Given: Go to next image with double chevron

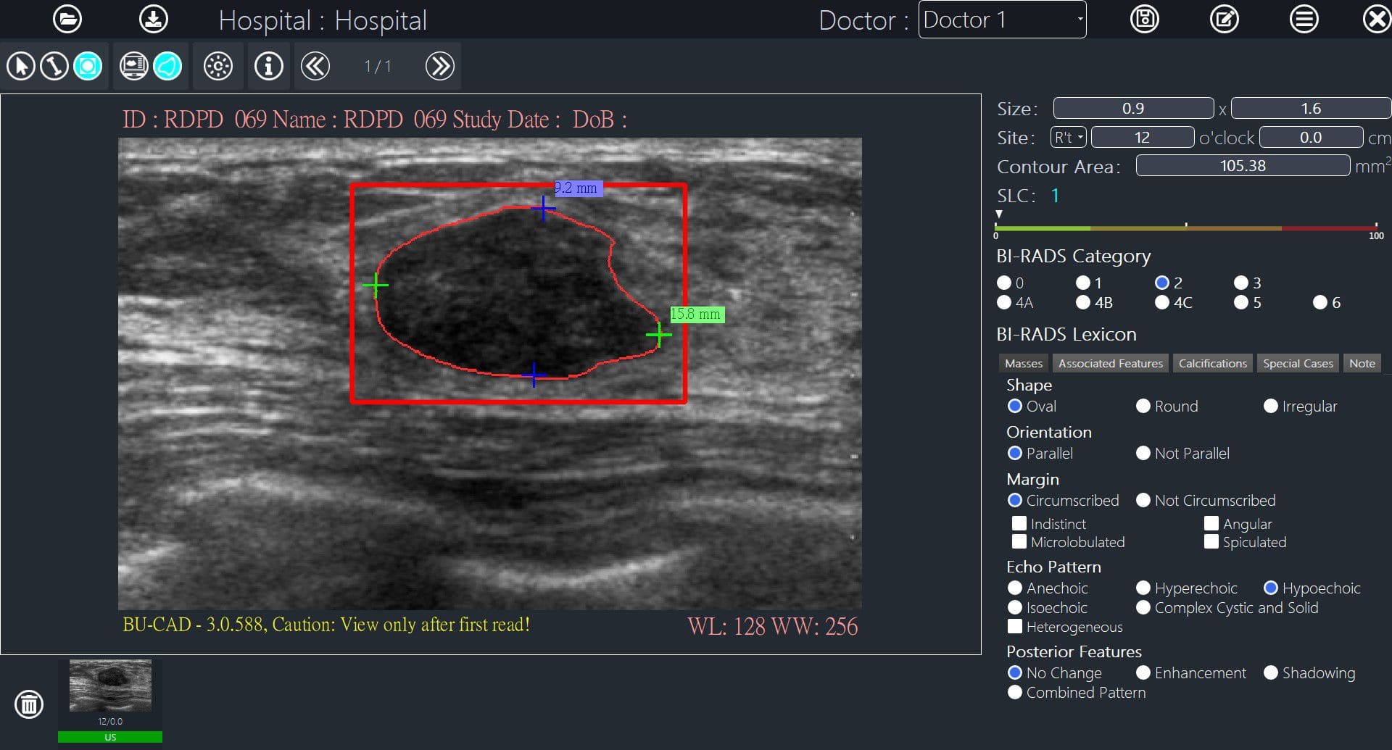Looking at the screenshot, I should 439,66.
